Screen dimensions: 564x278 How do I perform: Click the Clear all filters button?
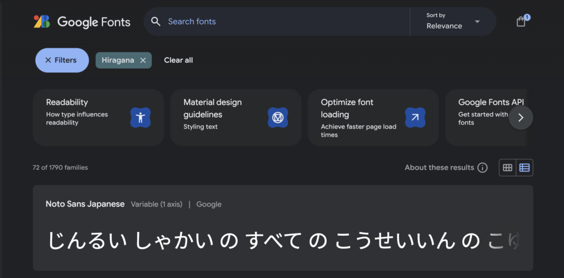coord(178,60)
